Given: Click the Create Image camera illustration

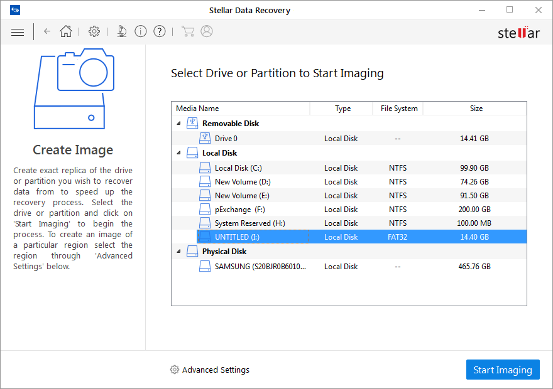Looking at the screenshot, I should click(x=74, y=88).
